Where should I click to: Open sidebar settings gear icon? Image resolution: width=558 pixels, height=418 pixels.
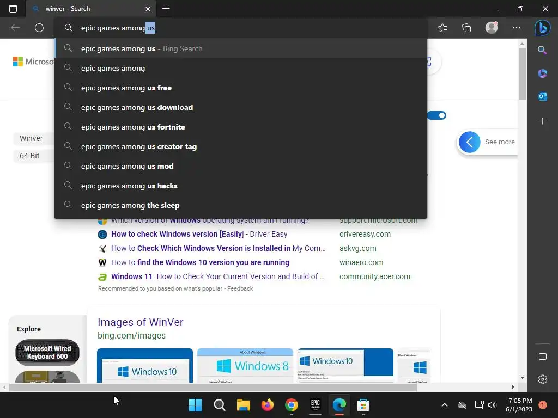pyautogui.click(x=542, y=379)
